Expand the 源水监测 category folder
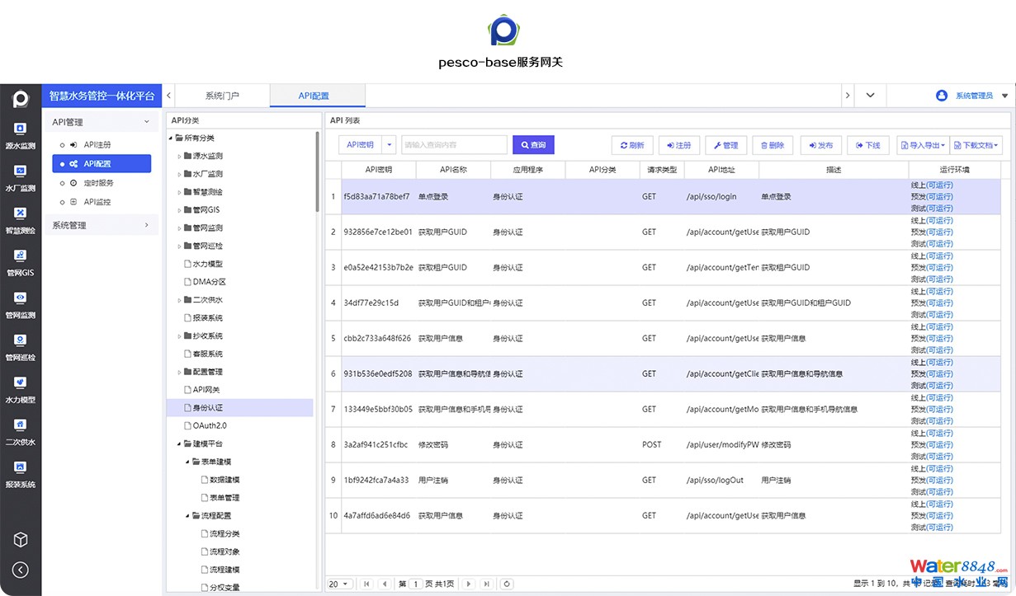The image size is (1016, 596). point(180,156)
